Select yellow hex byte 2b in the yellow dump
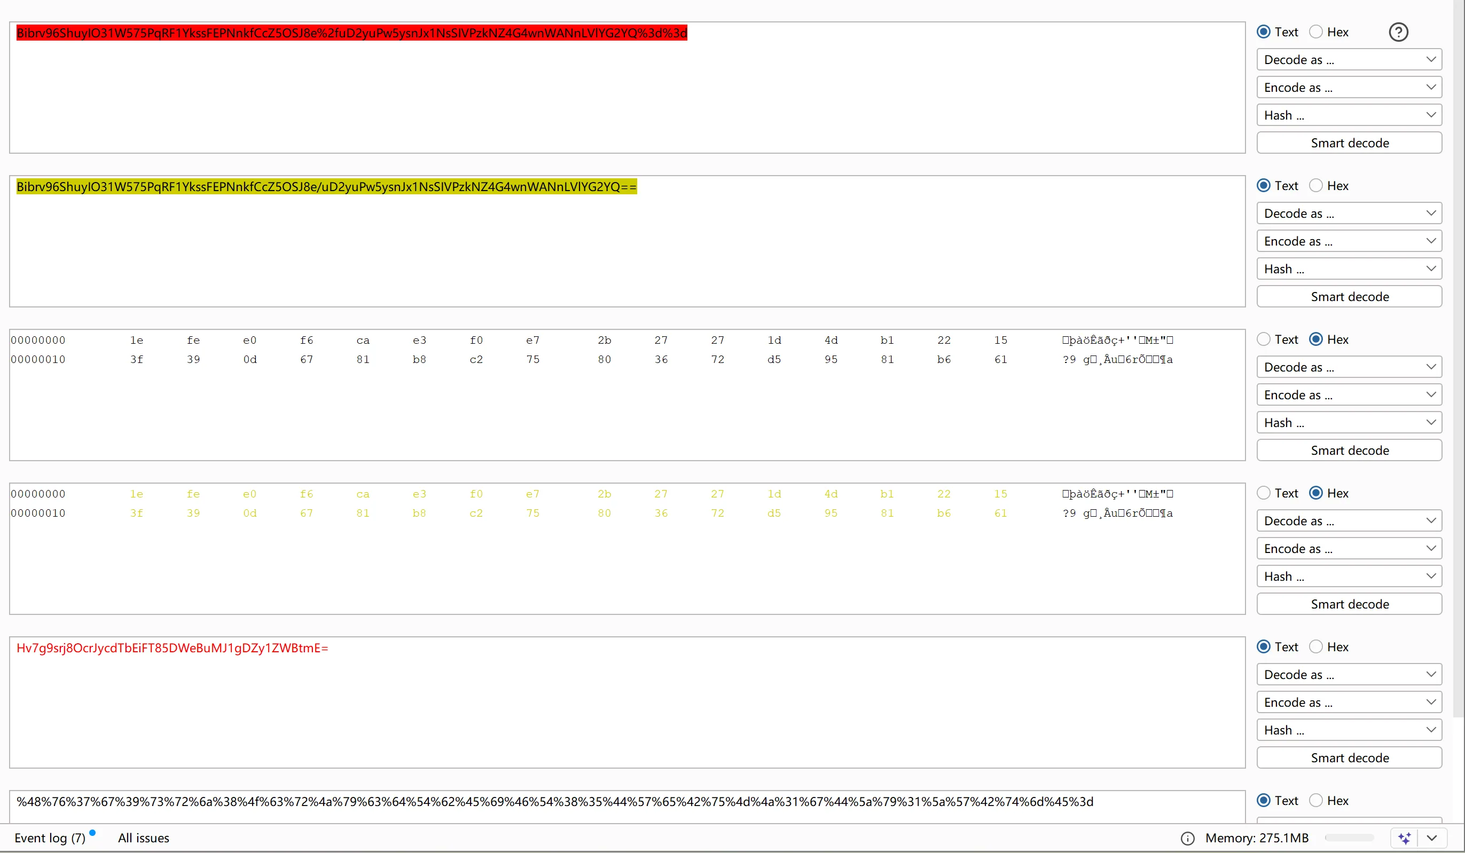 click(x=605, y=494)
